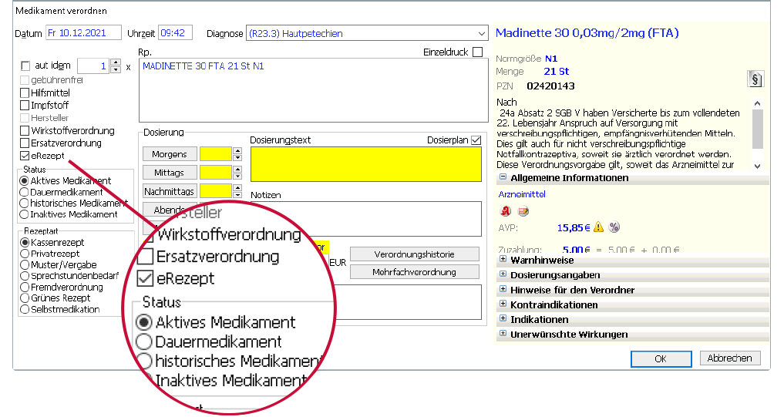
Task: Uncheck the eRezept checkbox
Action: pyautogui.click(x=25, y=156)
